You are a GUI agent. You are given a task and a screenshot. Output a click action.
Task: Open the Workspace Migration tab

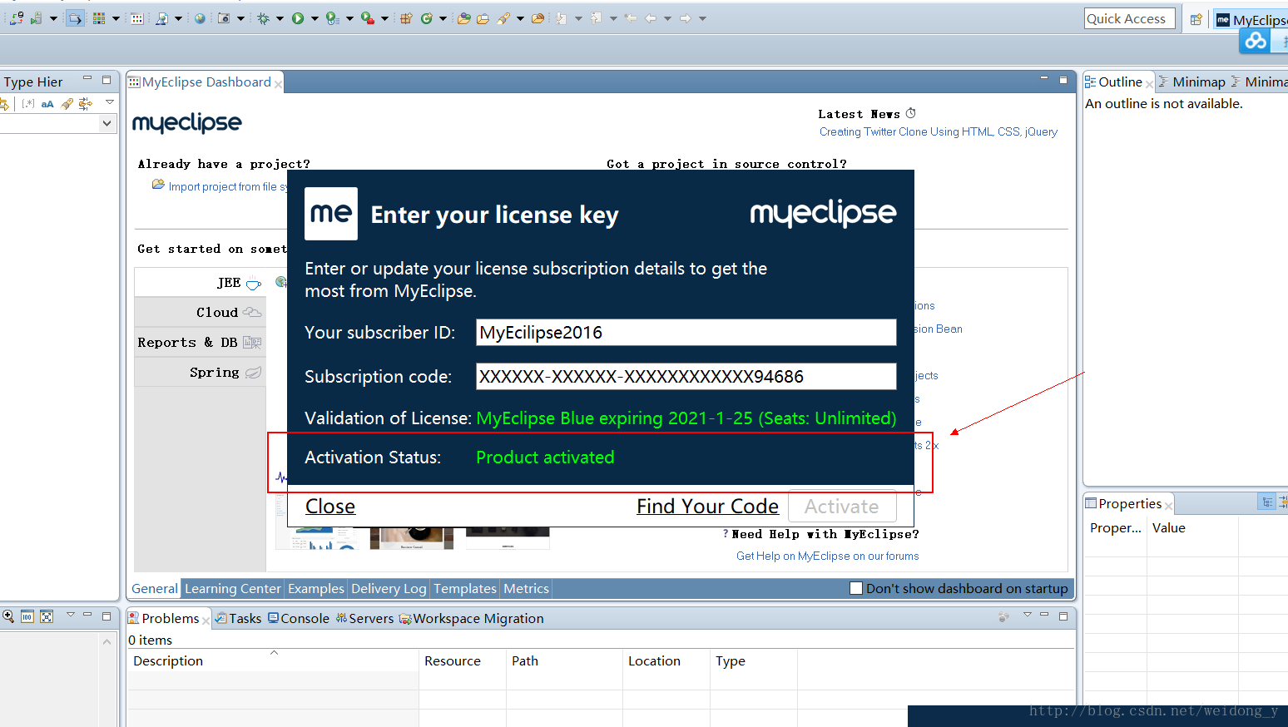pyautogui.click(x=471, y=618)
